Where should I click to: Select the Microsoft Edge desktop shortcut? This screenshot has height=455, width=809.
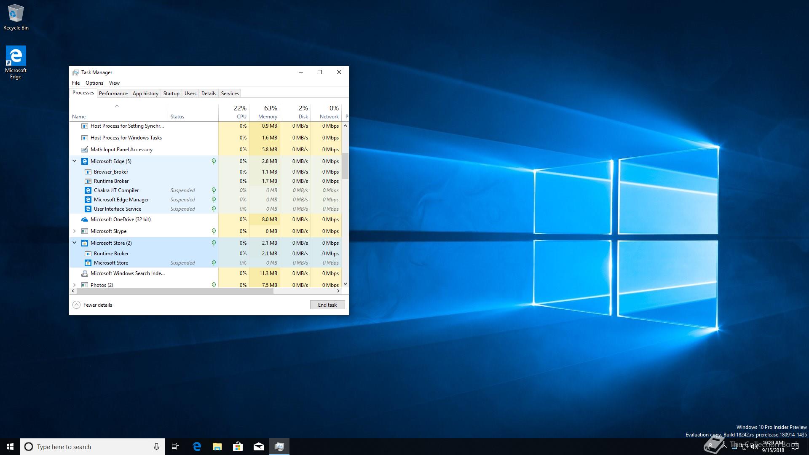(x=16, y=62)
